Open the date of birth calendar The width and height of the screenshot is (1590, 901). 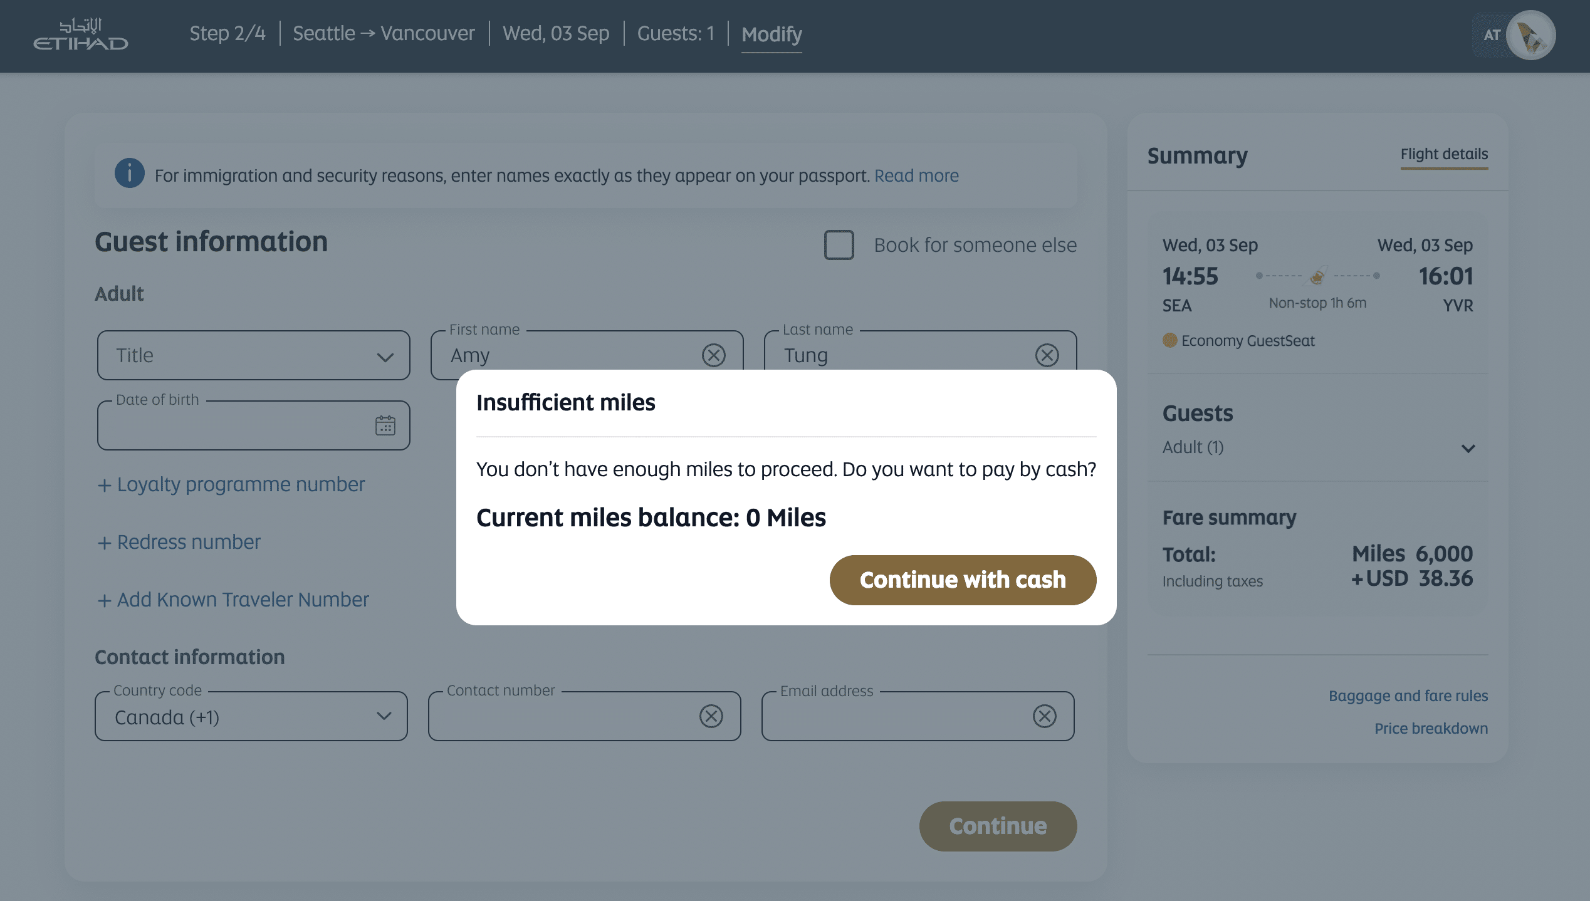click(x=385, y=425)
